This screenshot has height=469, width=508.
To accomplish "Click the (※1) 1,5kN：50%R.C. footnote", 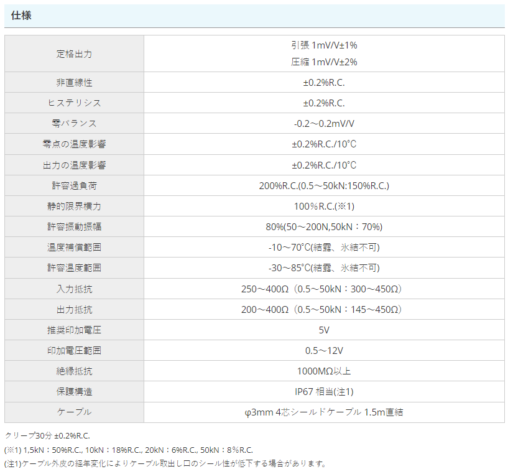I will pos(129,450).
